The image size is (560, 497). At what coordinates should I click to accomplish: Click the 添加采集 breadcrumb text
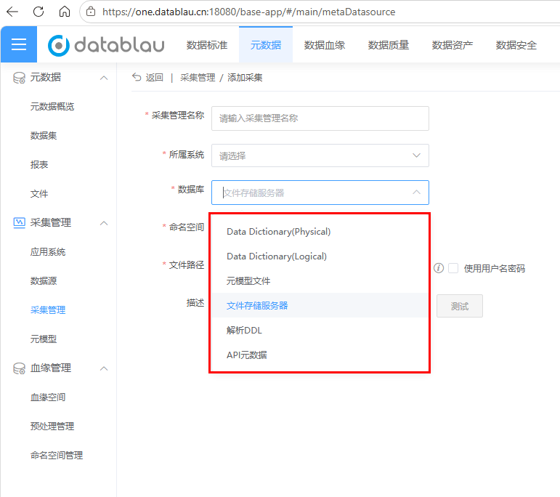point(245,77)
